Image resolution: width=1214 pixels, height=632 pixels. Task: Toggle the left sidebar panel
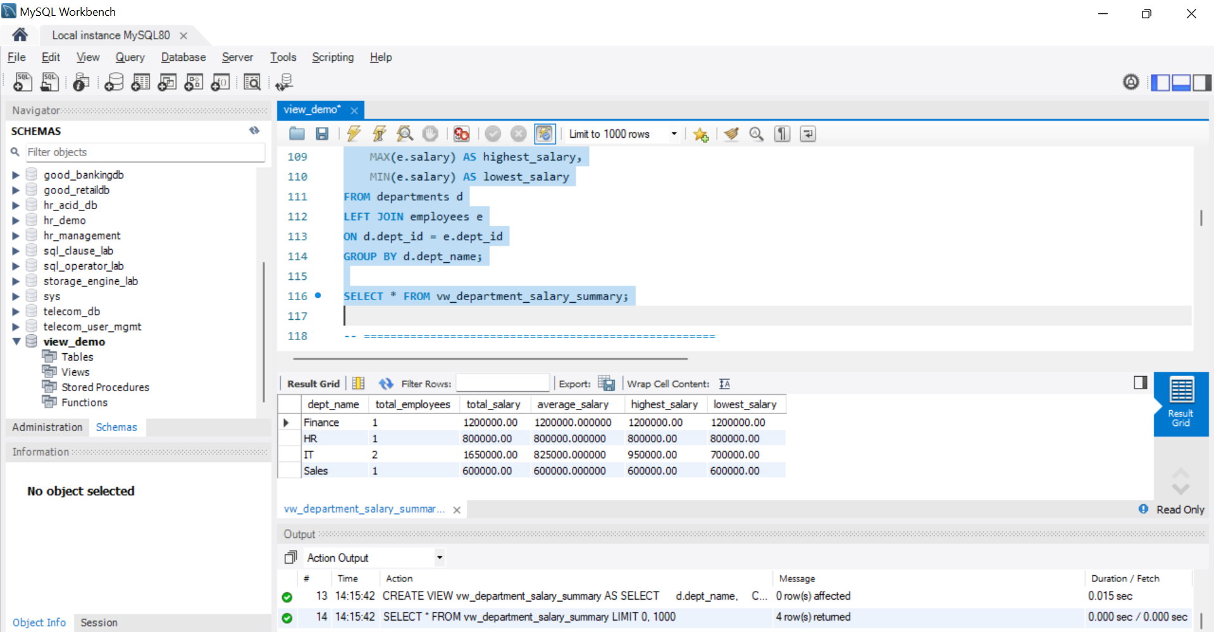tap(1160, 82)
